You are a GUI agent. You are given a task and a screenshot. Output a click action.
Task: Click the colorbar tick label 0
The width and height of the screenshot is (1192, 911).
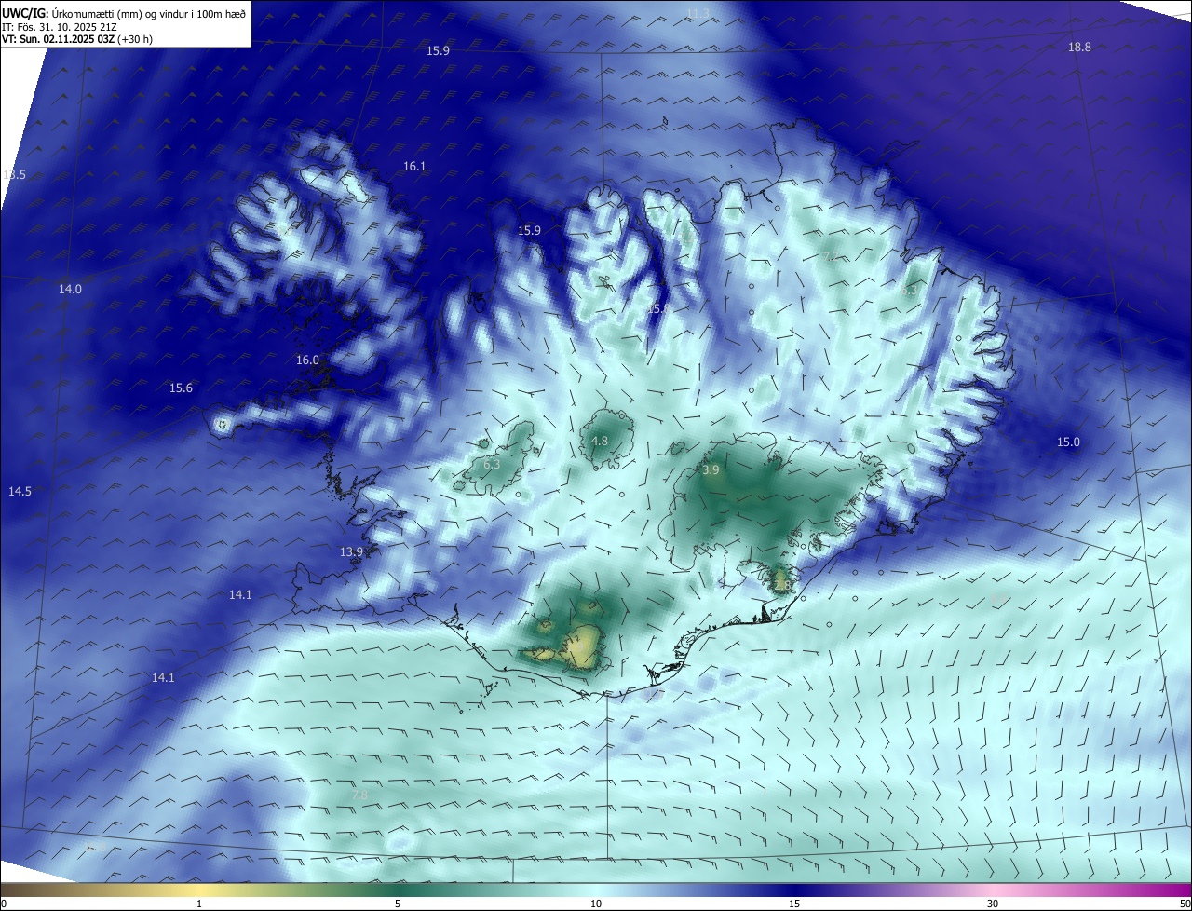tap(3, 904)
